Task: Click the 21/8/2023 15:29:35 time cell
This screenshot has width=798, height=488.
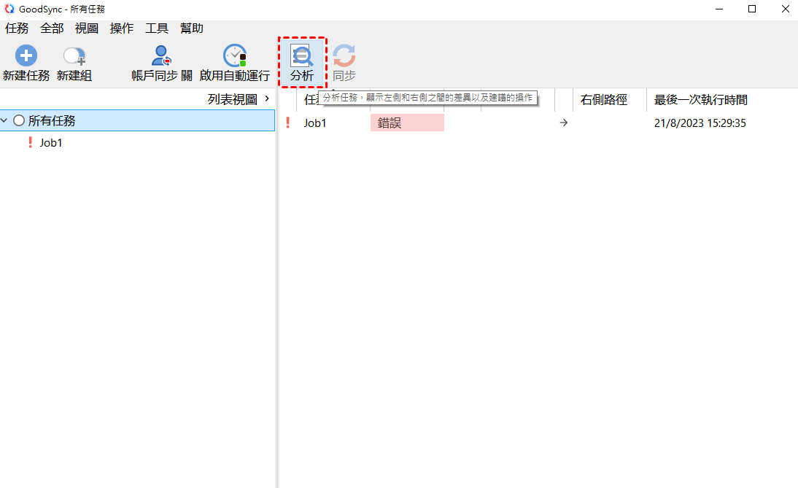Action: 700,123
